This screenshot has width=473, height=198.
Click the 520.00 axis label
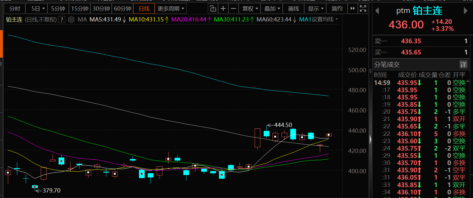pyautogui.click(x=357, y=50)
